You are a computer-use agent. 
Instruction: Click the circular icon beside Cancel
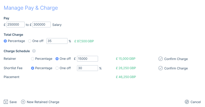pos(187,102)
